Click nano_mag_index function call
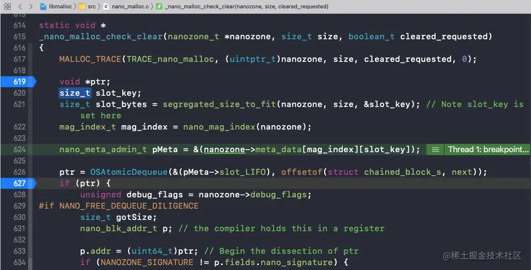The width and height of the screenshot is (531, 270). point(219,127)
